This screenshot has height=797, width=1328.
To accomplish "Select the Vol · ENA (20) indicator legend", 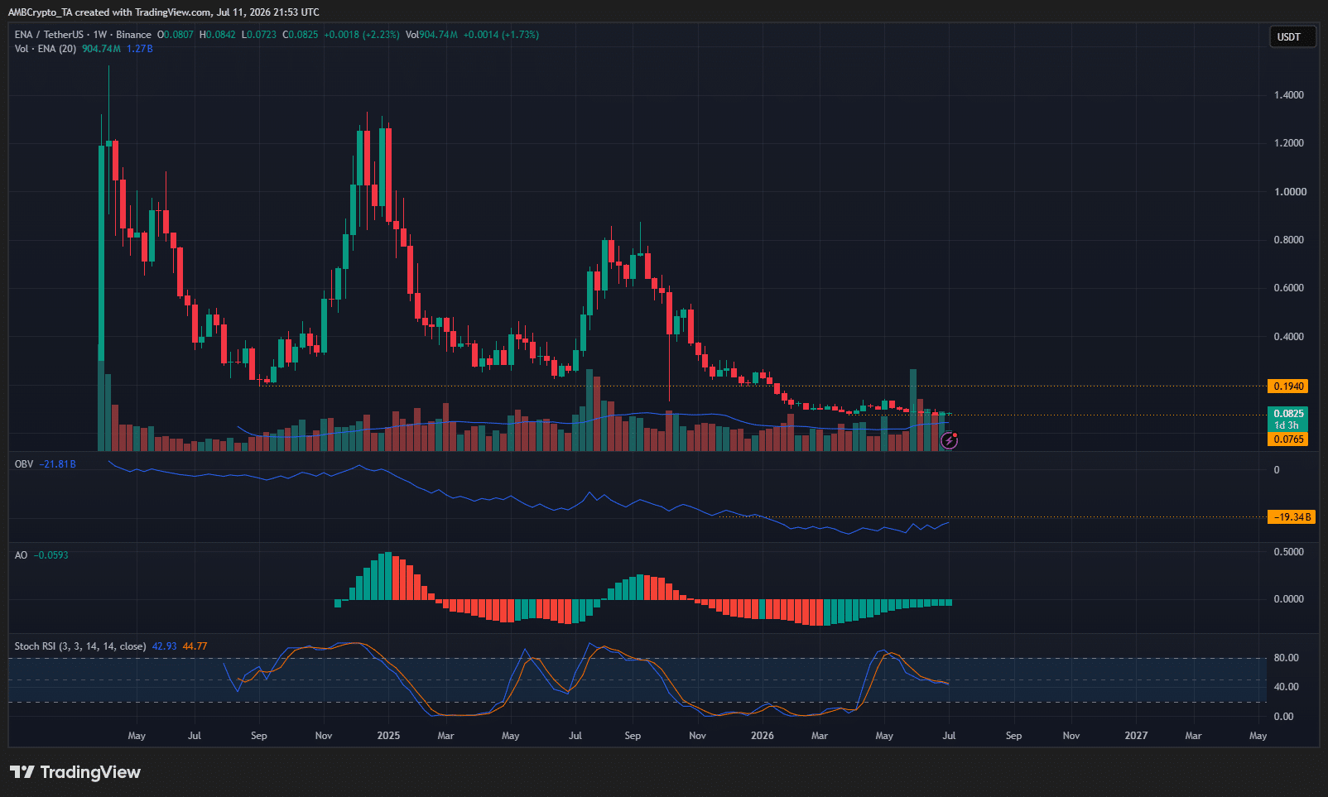I will 46,49.
